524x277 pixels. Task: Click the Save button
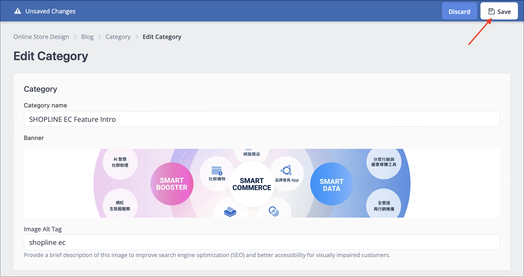[499, 11]
